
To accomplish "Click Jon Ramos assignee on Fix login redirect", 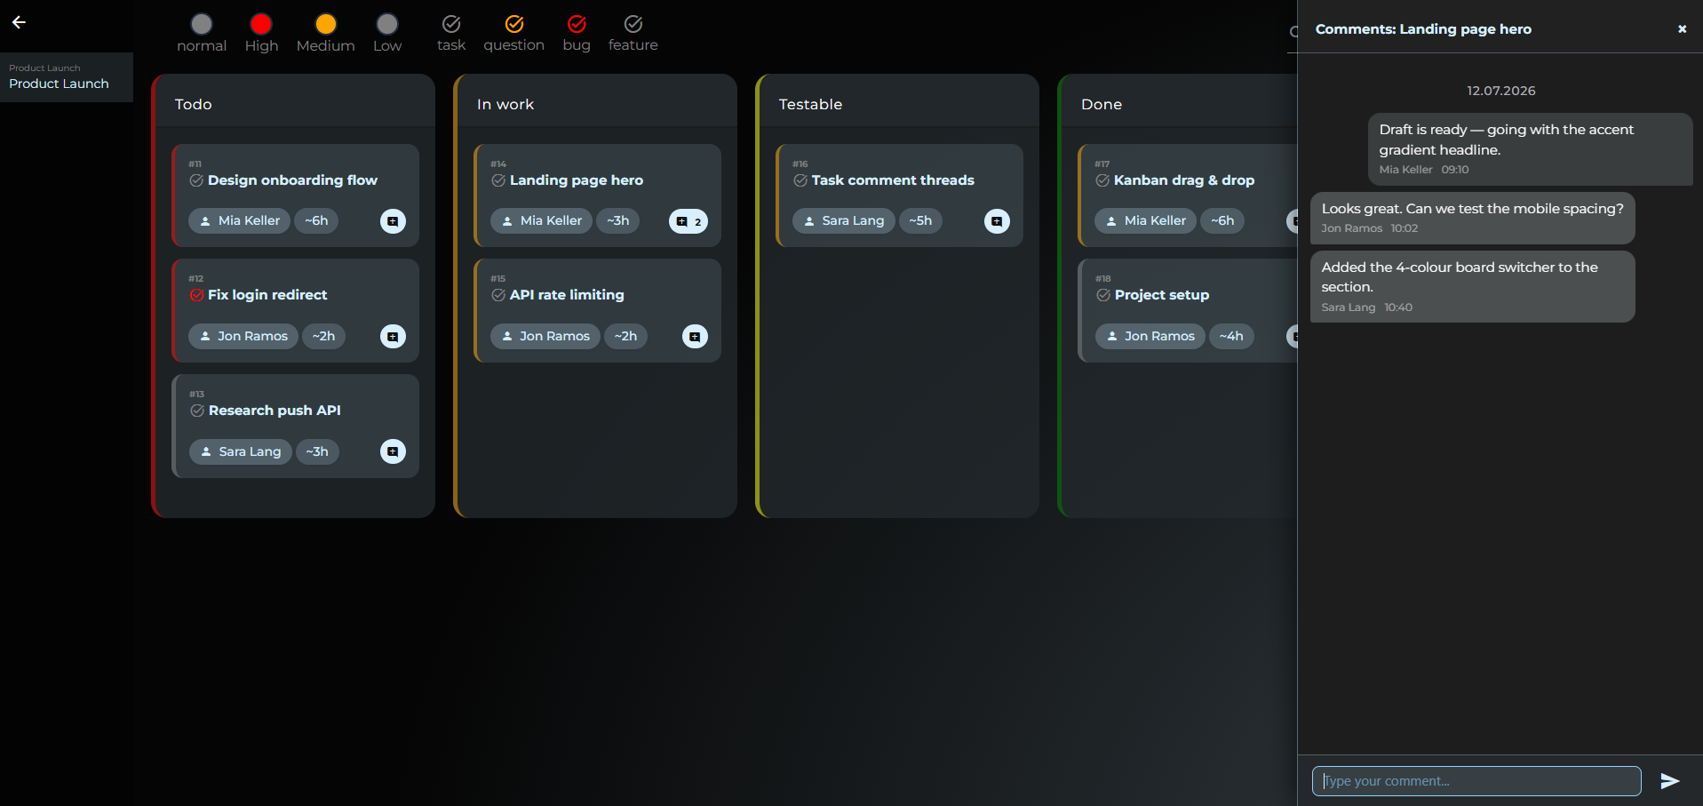I will (243, 336).
